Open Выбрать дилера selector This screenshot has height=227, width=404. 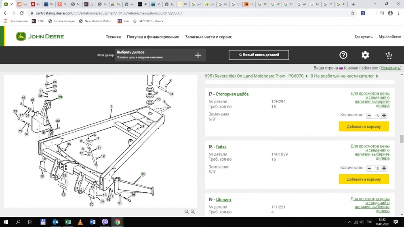(160, 55)
